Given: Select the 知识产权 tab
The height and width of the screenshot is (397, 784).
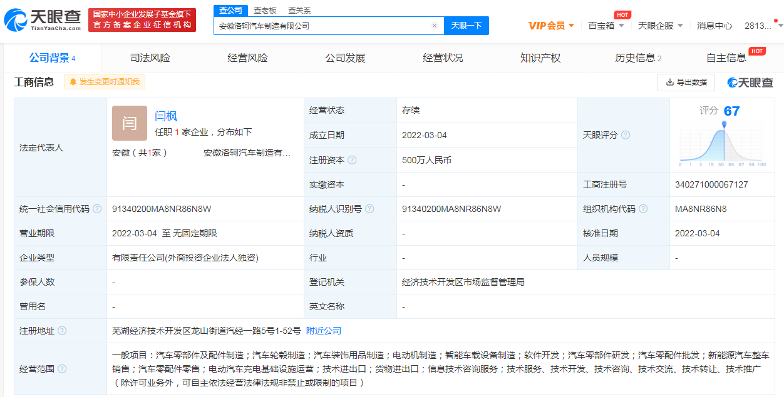Looking at the screenshot, I should [x=540, y=58].
